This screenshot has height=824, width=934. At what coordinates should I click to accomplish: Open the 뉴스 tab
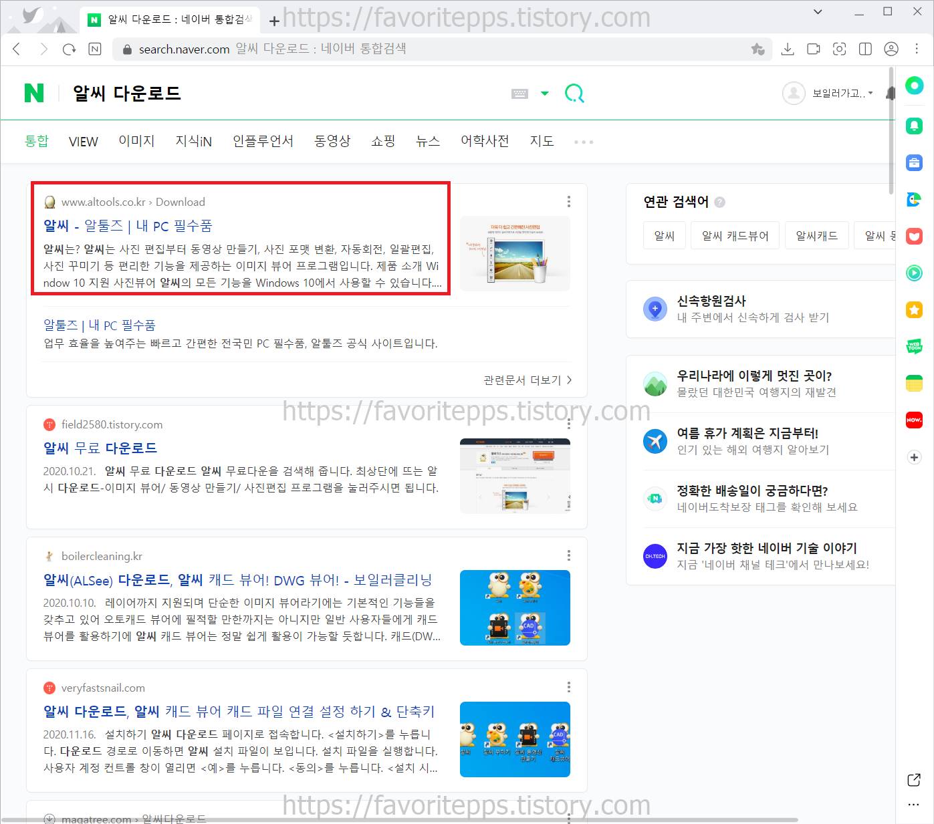click(x=428, y=141)
